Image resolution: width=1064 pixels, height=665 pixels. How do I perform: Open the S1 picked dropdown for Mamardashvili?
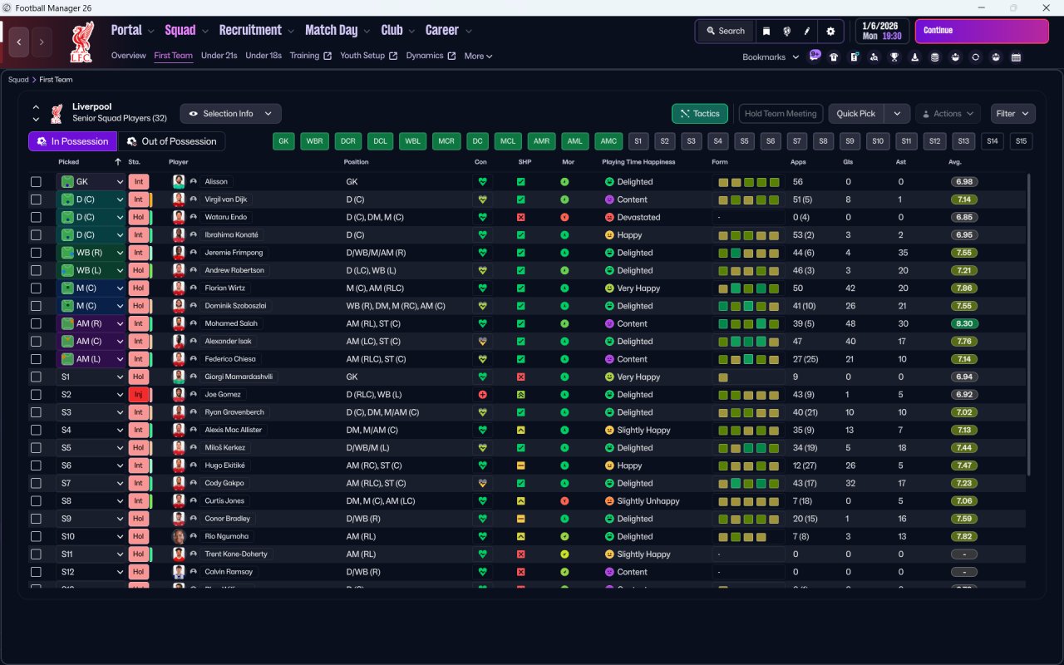[91, 377]
